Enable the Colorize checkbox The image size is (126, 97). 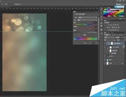click(83, 35)
